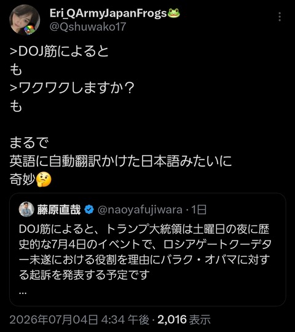Click the word 奇妙 in the post
Image resolution: width=295 pixels, height=332 pixels.
tap(22, 180)
